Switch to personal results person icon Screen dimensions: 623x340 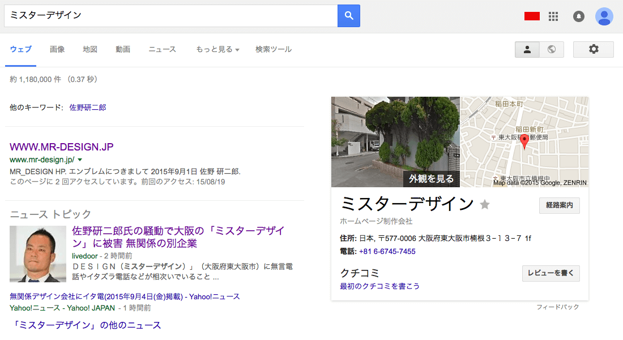coord(527,49)
